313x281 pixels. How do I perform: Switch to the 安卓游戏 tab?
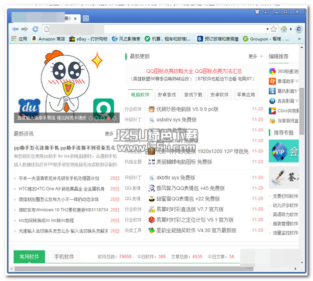(166, 95)
